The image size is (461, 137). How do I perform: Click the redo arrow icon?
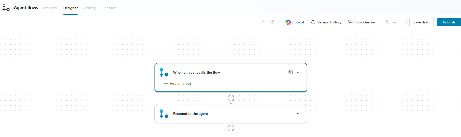point(272,22)
